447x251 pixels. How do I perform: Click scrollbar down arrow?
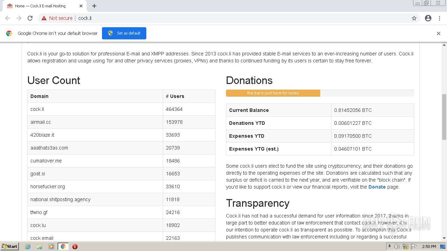[444, 238]
